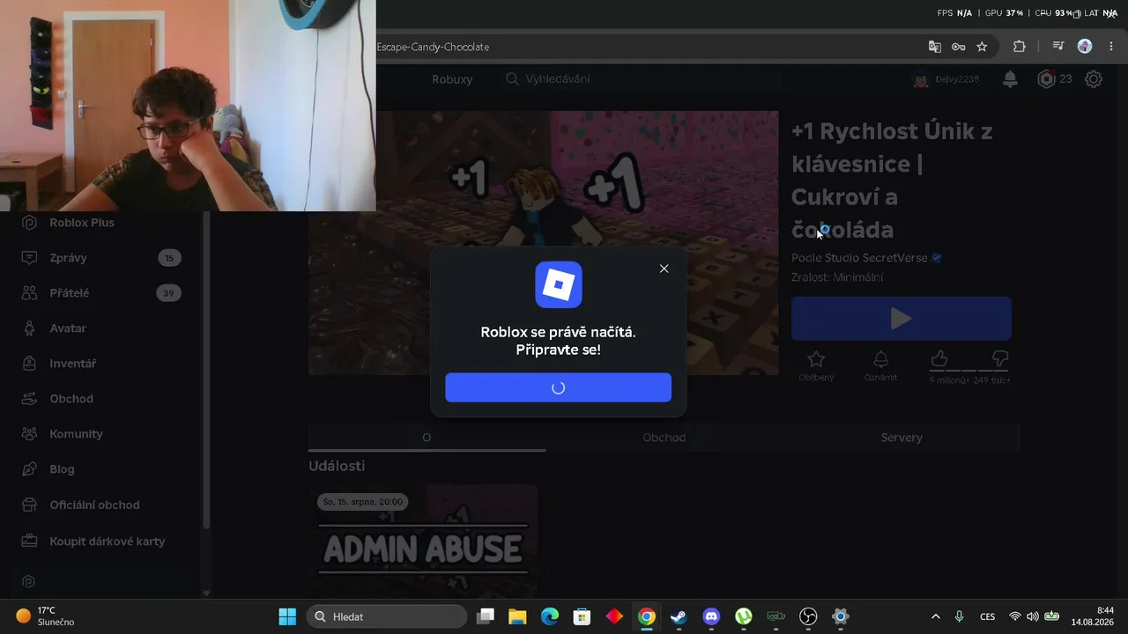Click the Avatar sidebar icon
The height and width of the screenshot is (634, 1128).
(x=30, y=328)
